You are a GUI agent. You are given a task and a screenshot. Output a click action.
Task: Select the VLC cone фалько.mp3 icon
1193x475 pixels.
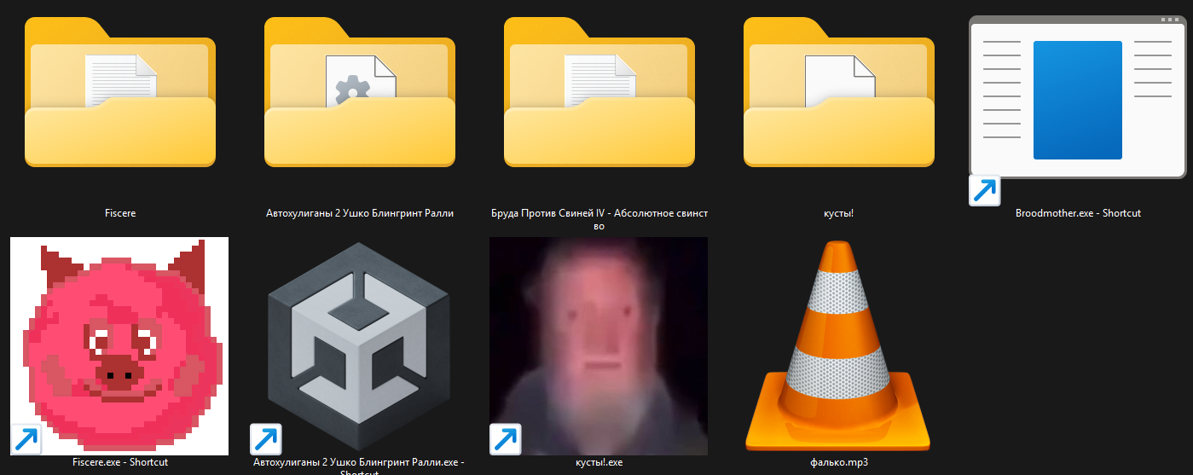point(838,346)
